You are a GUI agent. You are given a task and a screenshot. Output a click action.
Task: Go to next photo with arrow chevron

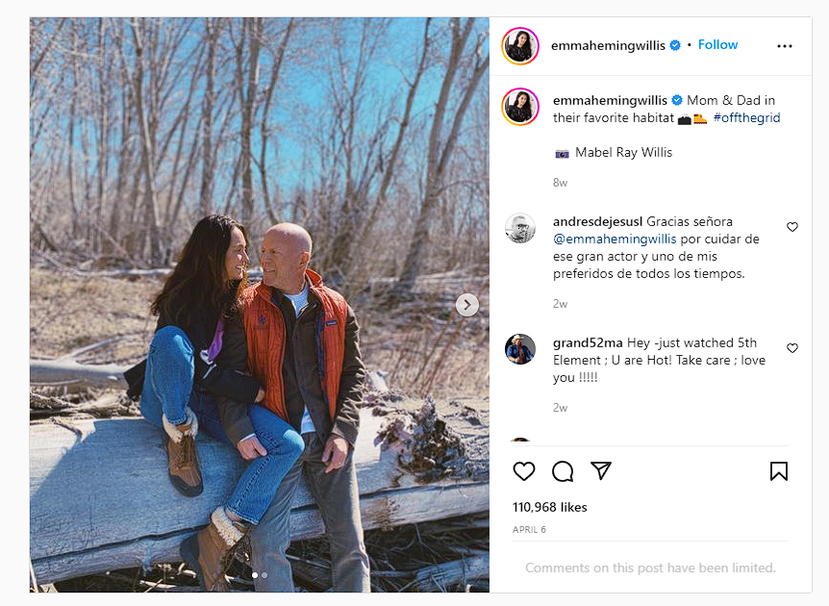[x=467, y=305]
